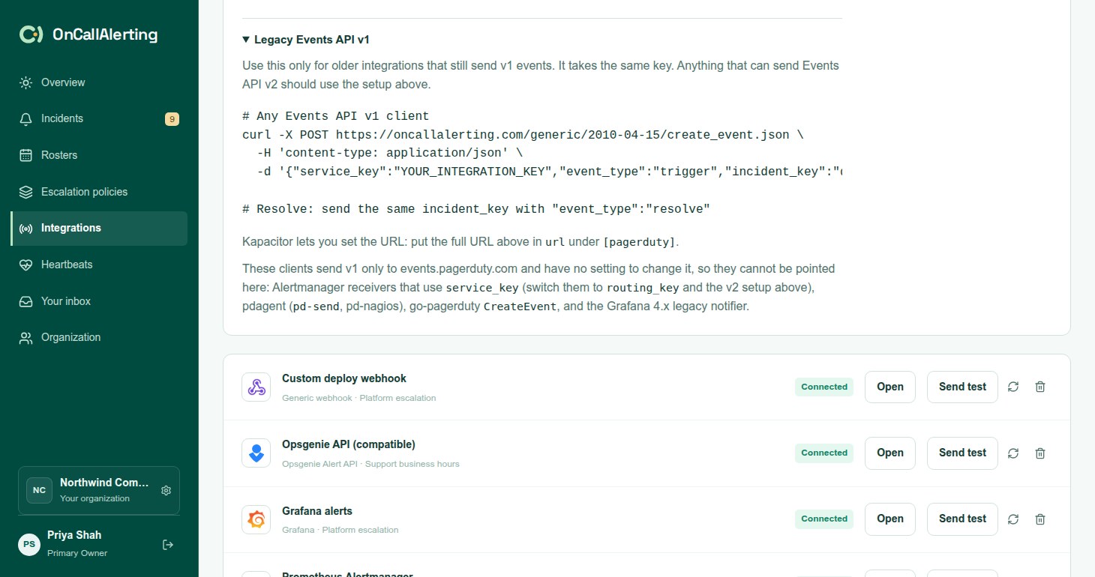
Task: Click "Opsgenie Alert API · Support business hours" text
Action: [x=370, y=464]
